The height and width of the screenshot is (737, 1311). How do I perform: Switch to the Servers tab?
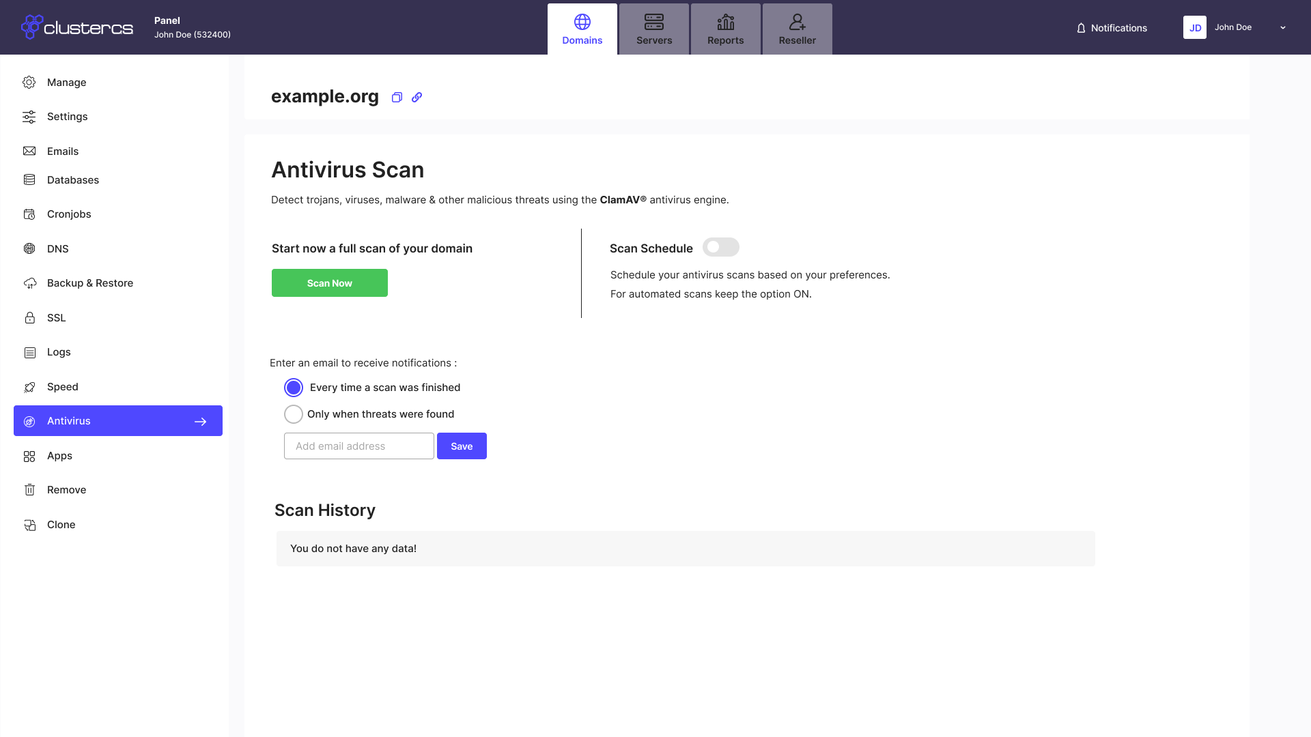(x=654, y=29)
